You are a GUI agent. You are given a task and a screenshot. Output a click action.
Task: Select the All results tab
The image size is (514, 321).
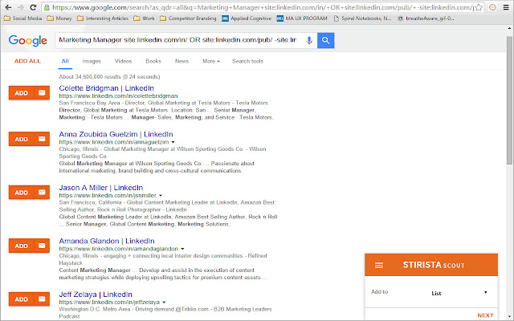(65, 61)
